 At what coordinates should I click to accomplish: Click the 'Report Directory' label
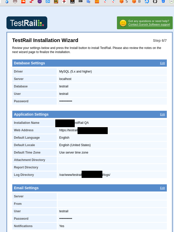(26, 167)
